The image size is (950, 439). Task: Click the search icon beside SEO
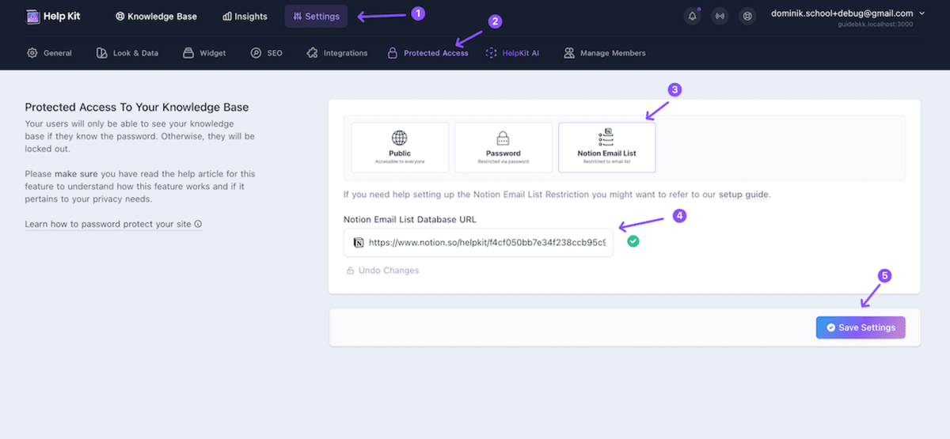(256, 53)
